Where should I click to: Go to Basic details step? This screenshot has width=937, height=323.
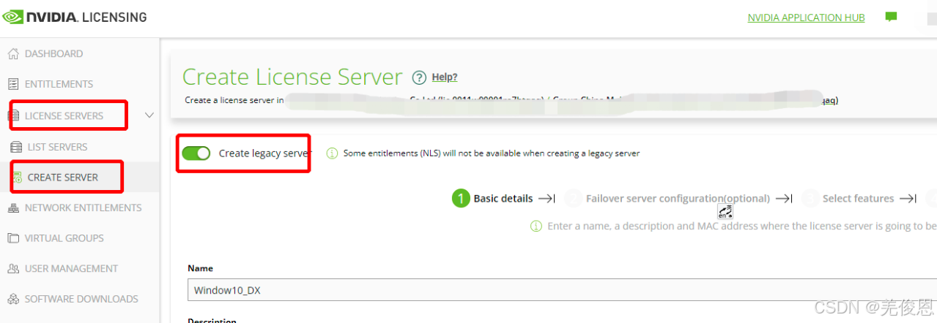tap(503, 198)
